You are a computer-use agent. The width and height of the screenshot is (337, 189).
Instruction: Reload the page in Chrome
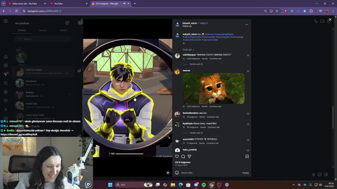(16, 11)
